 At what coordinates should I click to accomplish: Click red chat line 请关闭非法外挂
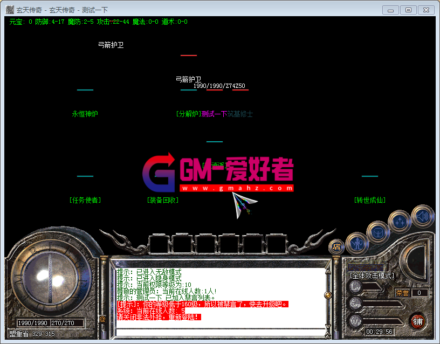click(159, 317)
